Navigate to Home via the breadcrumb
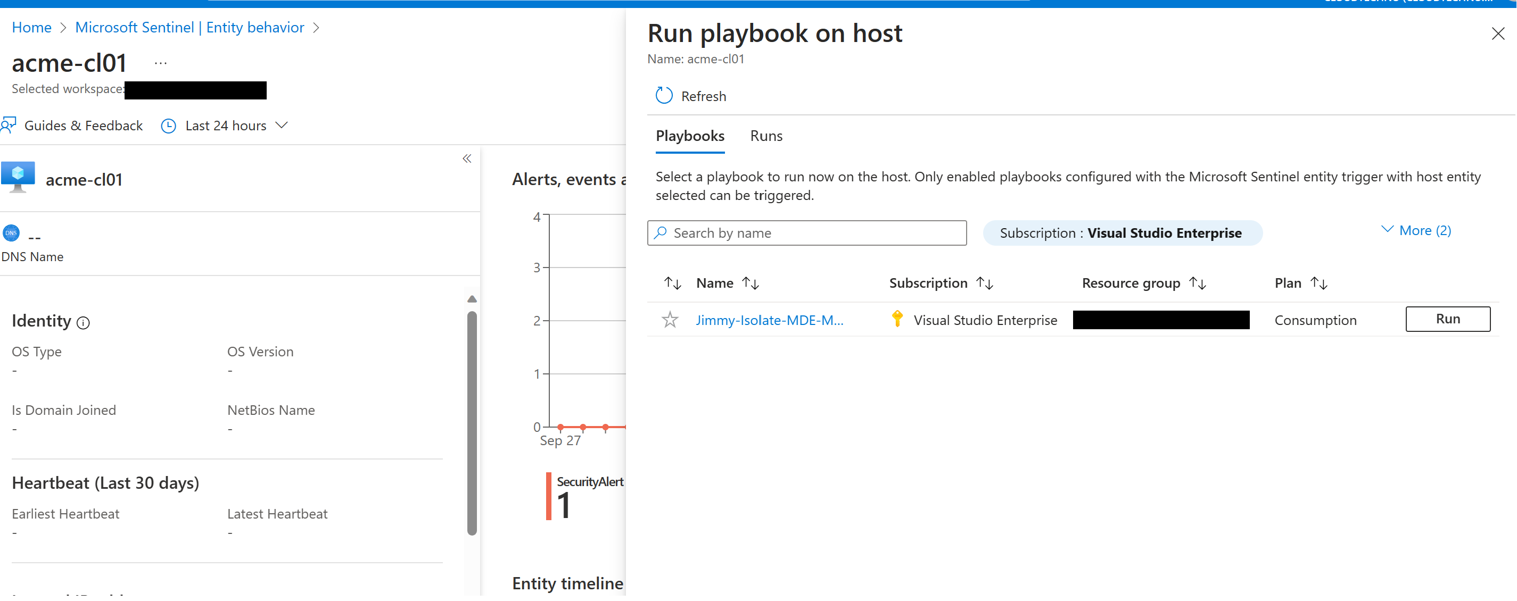The width and height of the screenshot is (1517, 601). 31,27
